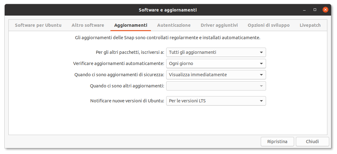Viewport: 337px width, 154px height.
Task: Click the empty altri aggiornamenti dropdown
Action: [x=216, y=86]
